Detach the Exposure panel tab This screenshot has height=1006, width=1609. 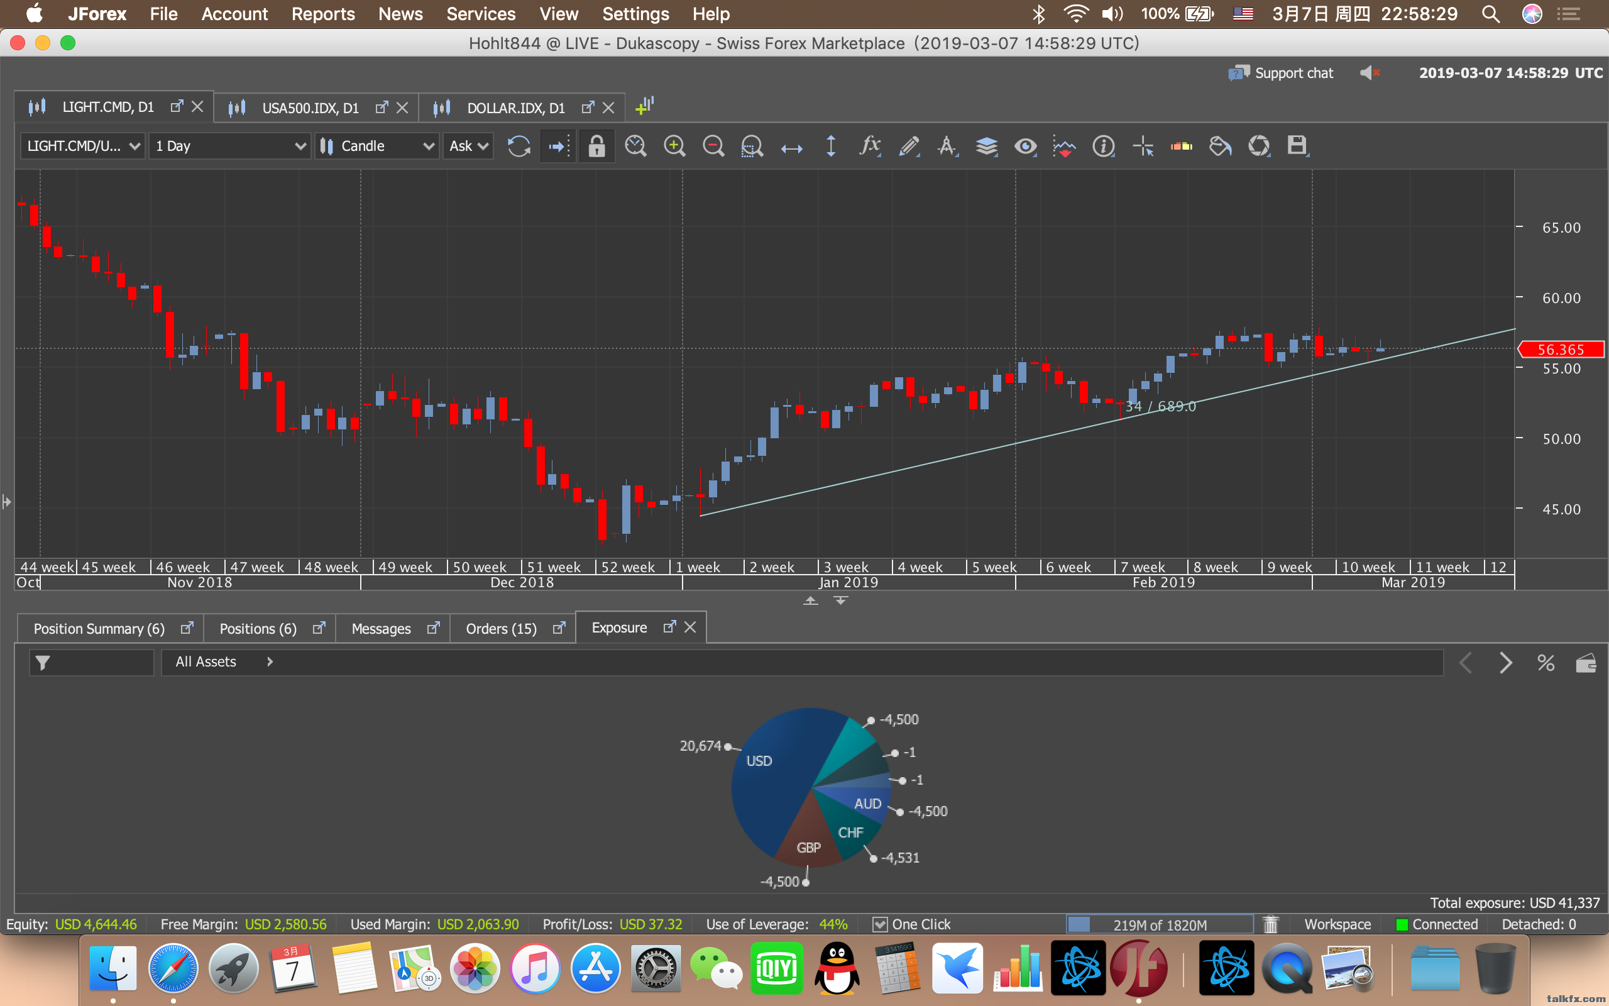click(x=669, y=627)
